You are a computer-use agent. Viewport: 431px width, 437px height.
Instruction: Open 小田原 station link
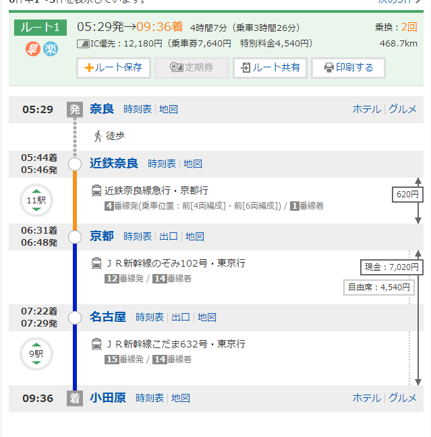pos(108,398)
